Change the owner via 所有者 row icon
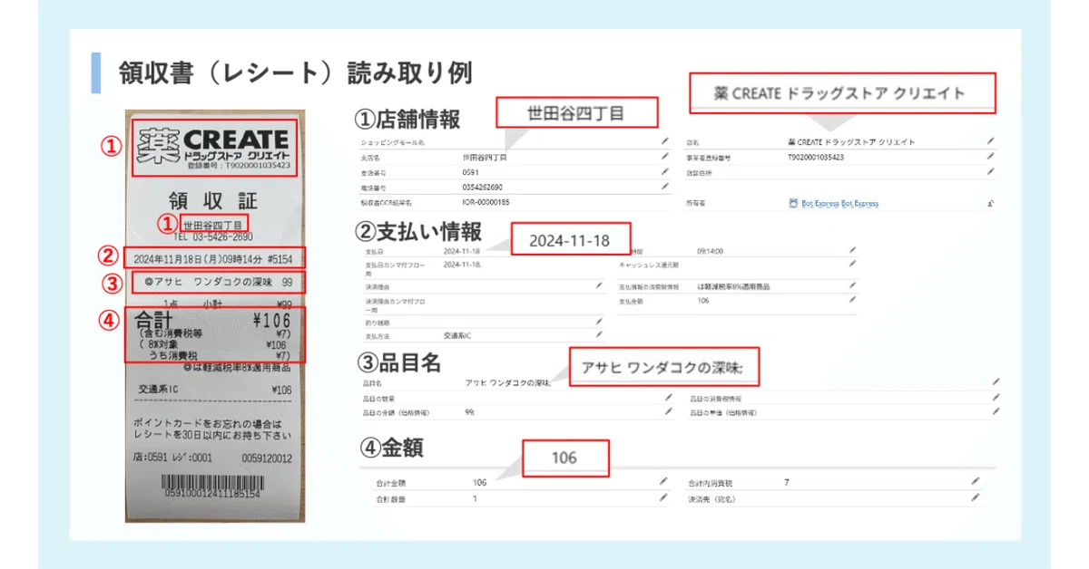This screenshot has height=569, width=1089. point(990,204)
